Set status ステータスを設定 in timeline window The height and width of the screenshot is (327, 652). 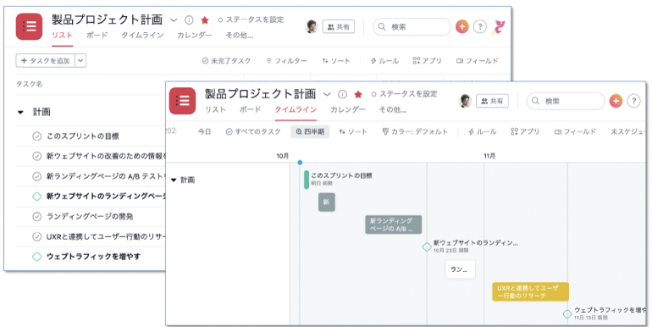pyautogui.click(x=404, y=94)
